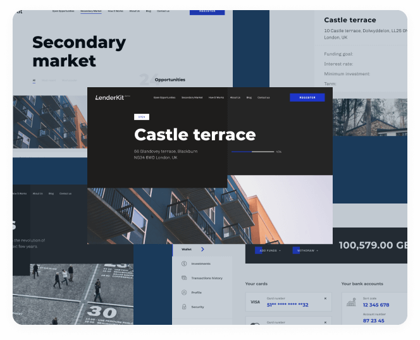Open the ADD FUNDS dropdown
Screen dimensions: 420x340
[268, 251]
